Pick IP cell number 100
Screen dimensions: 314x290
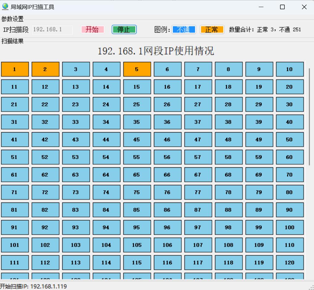(290, 227)
